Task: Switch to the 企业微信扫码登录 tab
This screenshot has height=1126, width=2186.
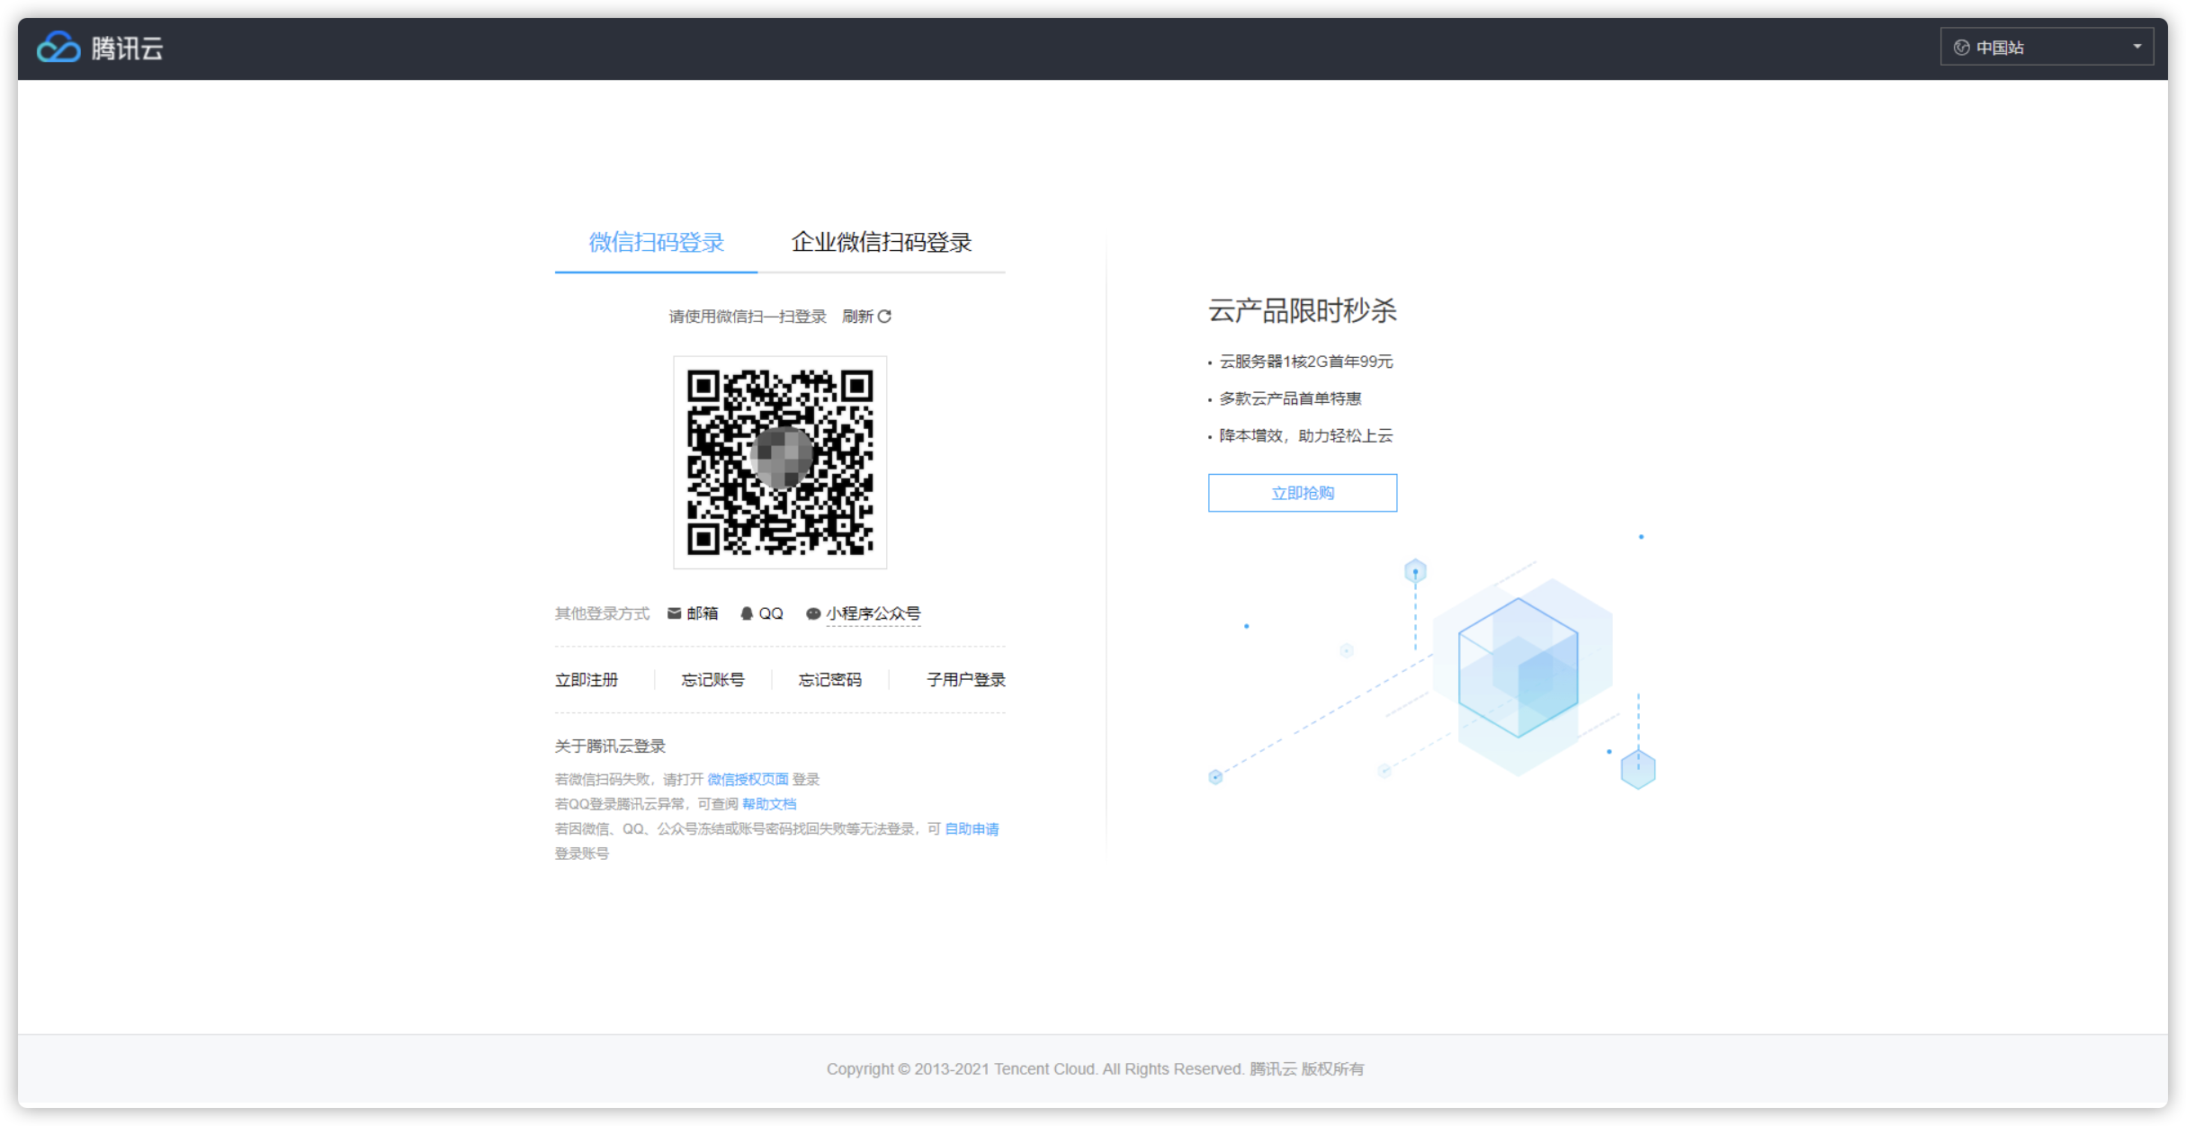Action: point(882,243)
